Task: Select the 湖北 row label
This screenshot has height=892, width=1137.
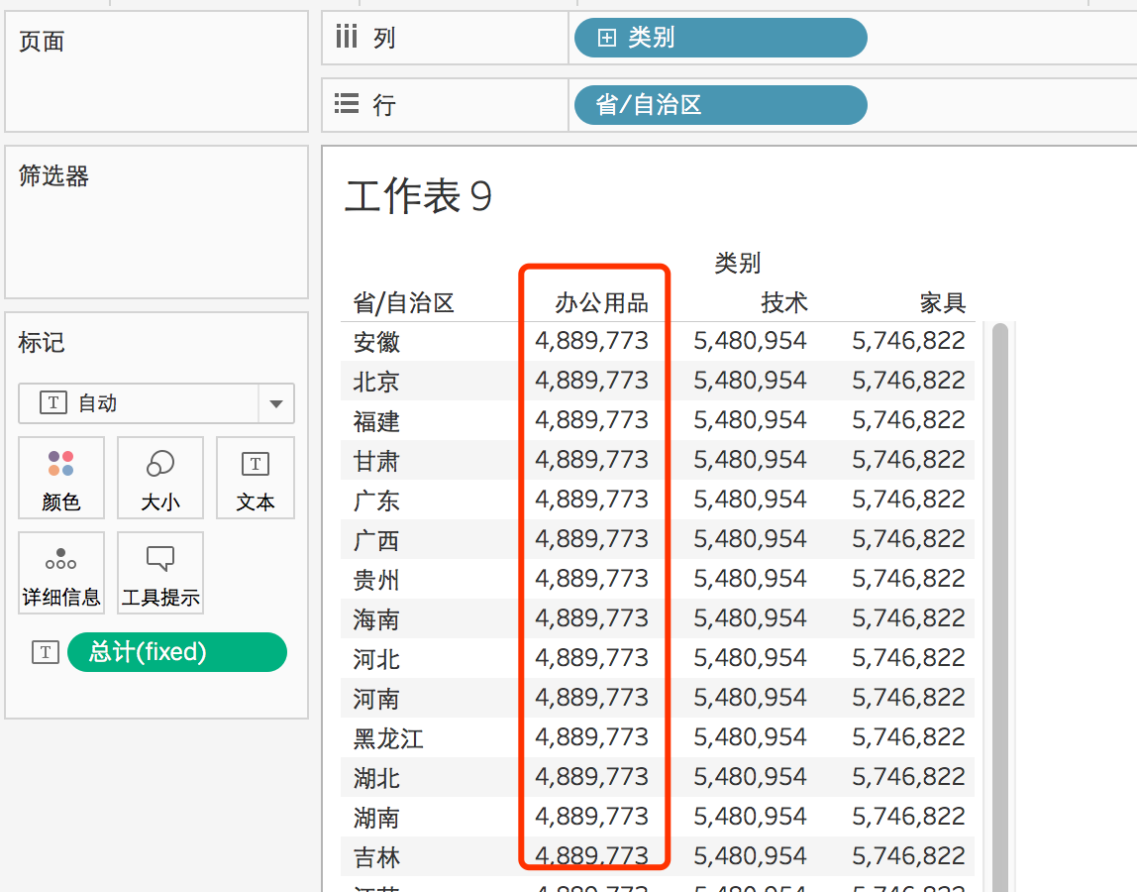Action: coord(376,778)
